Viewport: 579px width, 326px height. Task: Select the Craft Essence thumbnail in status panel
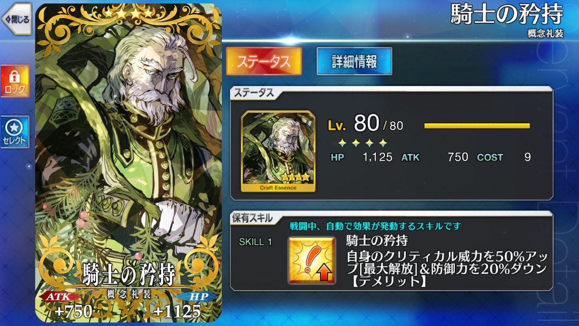tap(278, 151)
